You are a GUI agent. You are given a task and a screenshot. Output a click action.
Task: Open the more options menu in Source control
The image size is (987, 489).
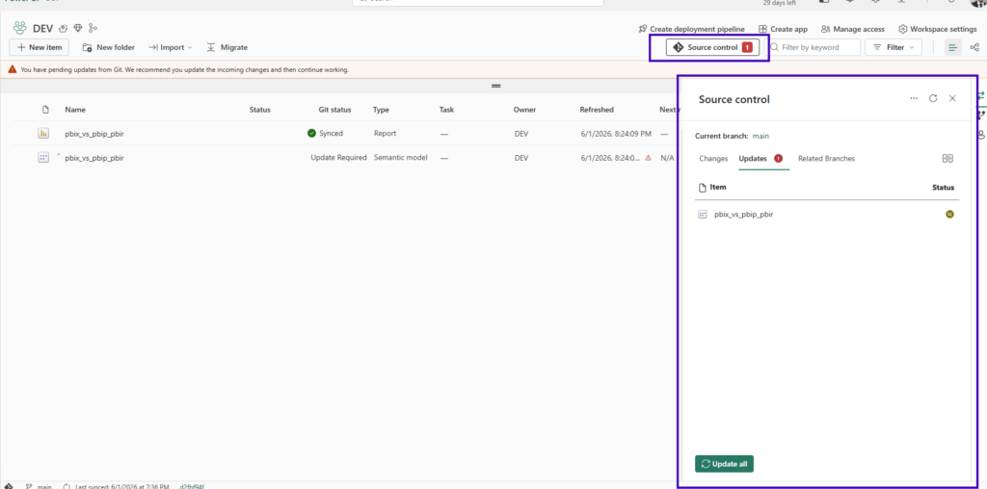tap(914, 99)
